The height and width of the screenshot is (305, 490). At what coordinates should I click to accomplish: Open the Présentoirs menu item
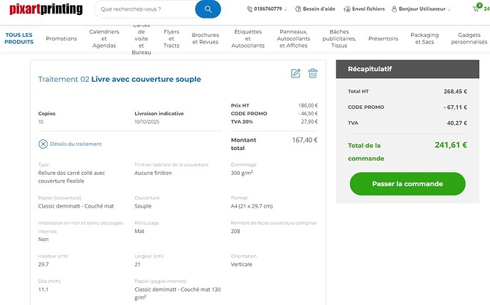(383, 38)
